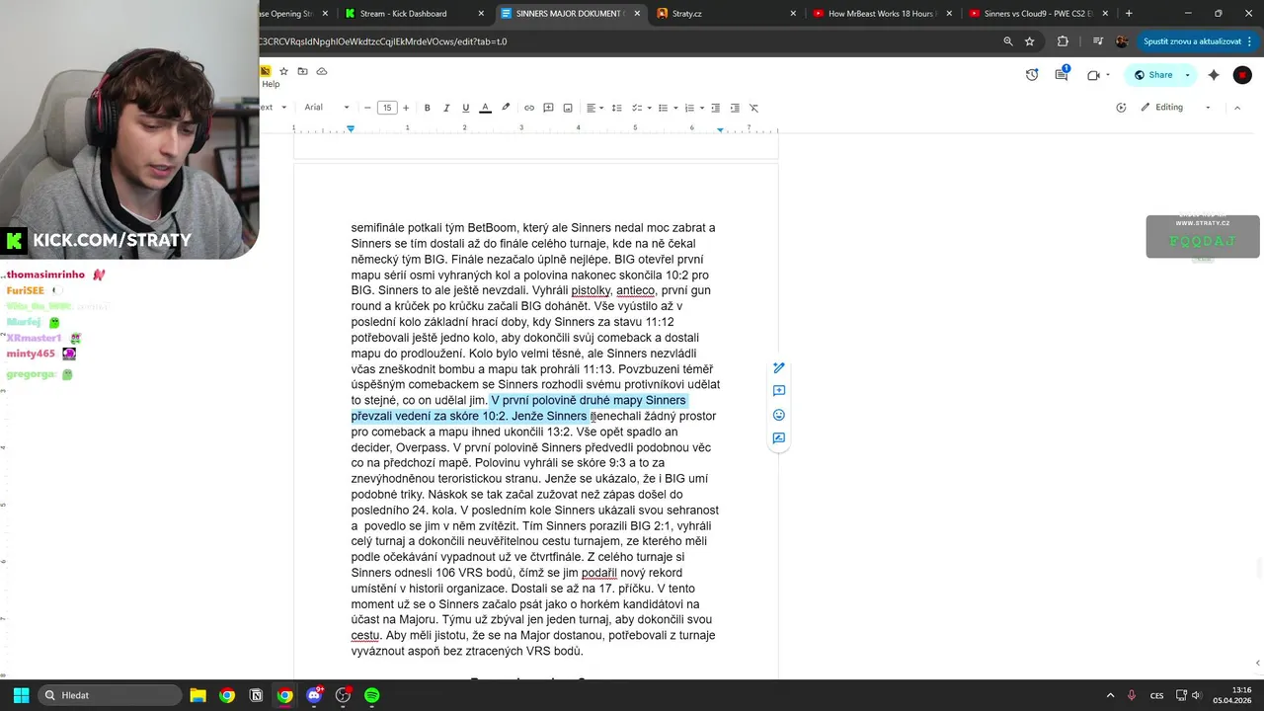Decrease font size with minus button
Screen dimensions: 1264x711
point(367,108)
